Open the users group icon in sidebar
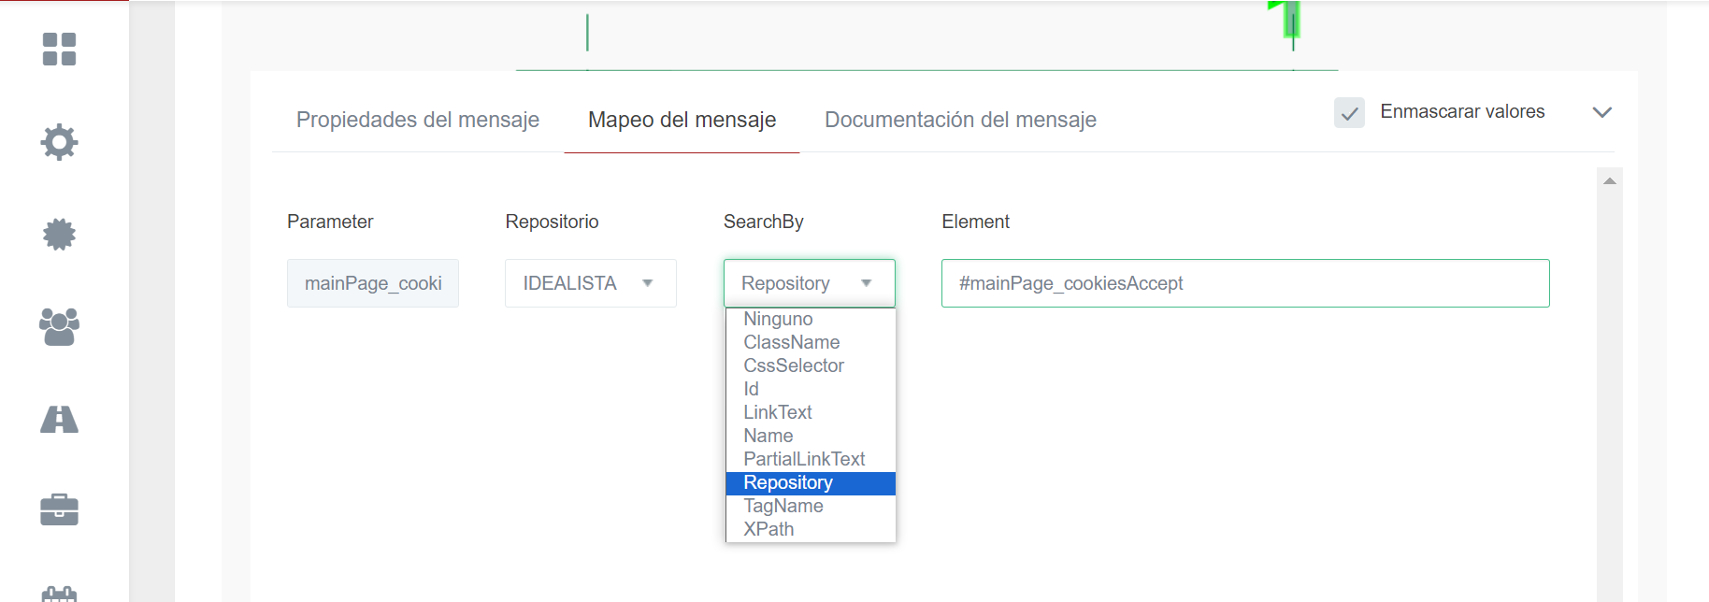The width and height of the screenshot is (1709, 602). (59, 326)
